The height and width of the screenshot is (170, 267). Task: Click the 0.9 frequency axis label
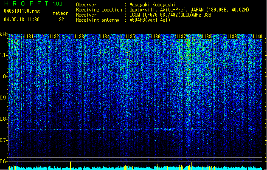pos(3,98)
